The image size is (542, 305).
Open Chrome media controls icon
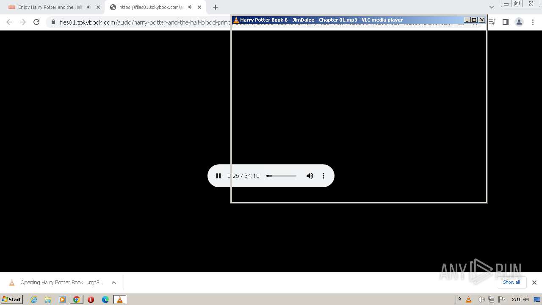(x=492, y=22)
